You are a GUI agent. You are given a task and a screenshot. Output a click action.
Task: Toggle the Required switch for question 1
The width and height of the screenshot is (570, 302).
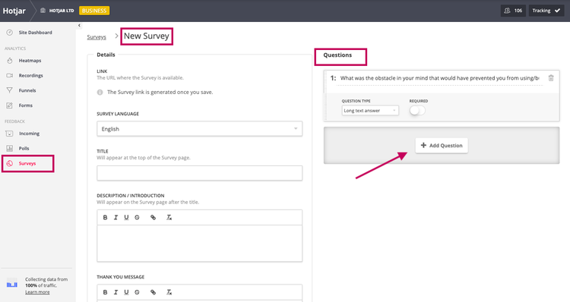417,111
